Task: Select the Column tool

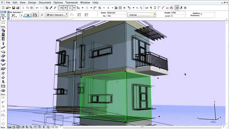Action: (x=3, y=43)
